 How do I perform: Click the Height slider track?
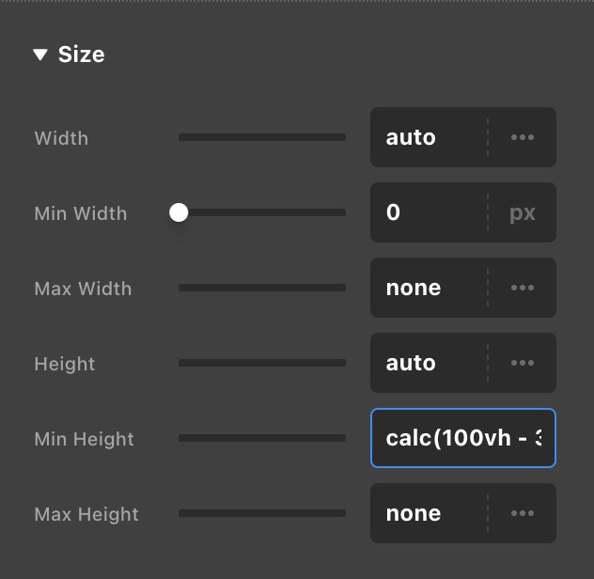(262, 363)
